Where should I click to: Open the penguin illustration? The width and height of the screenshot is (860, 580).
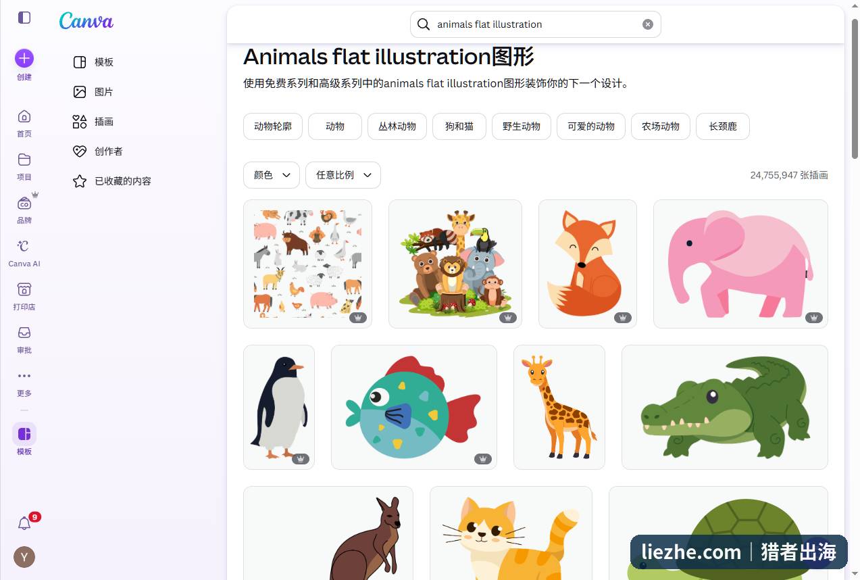(x=279, y=407)
